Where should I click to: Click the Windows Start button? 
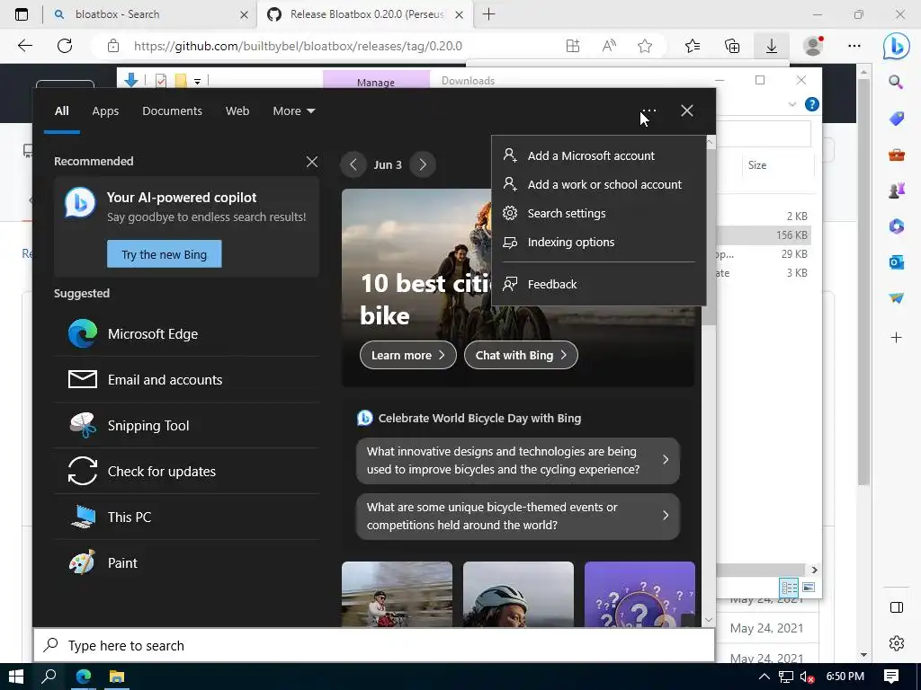point(16,677)
